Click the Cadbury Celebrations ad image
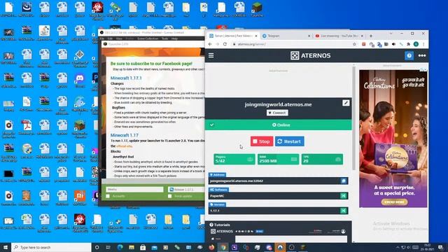 [393, 139]
